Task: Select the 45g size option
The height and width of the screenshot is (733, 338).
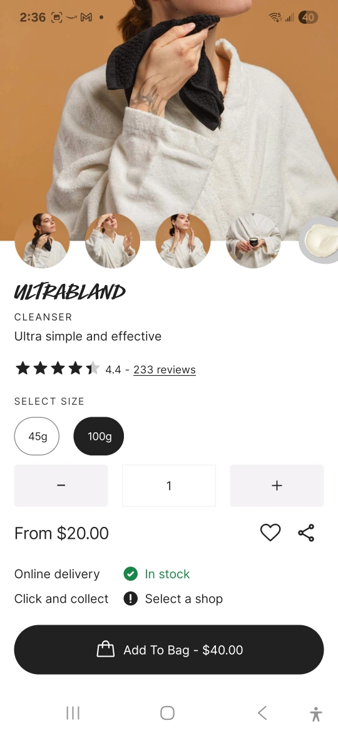Action: point(37,436)
